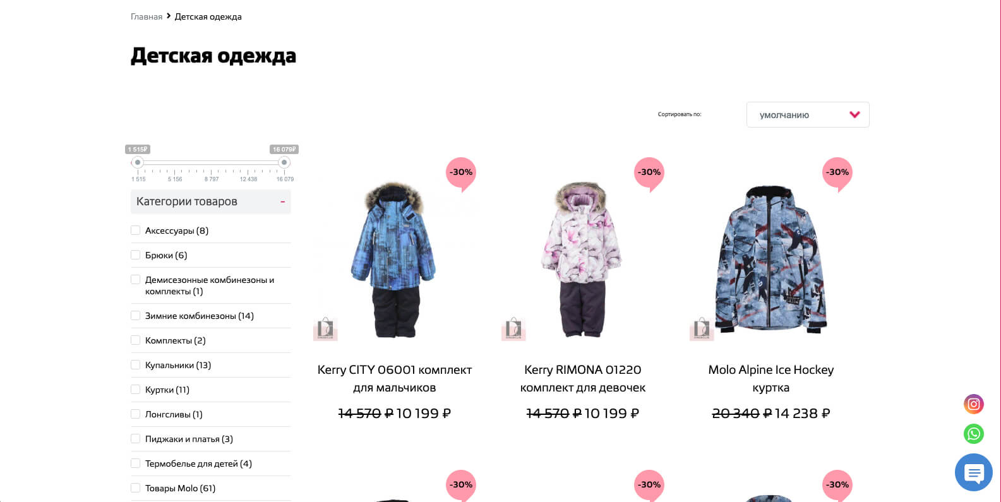Screen dimensions: 1001x502
Task: Click the minimum price slider handle
Action: [137, 162]
